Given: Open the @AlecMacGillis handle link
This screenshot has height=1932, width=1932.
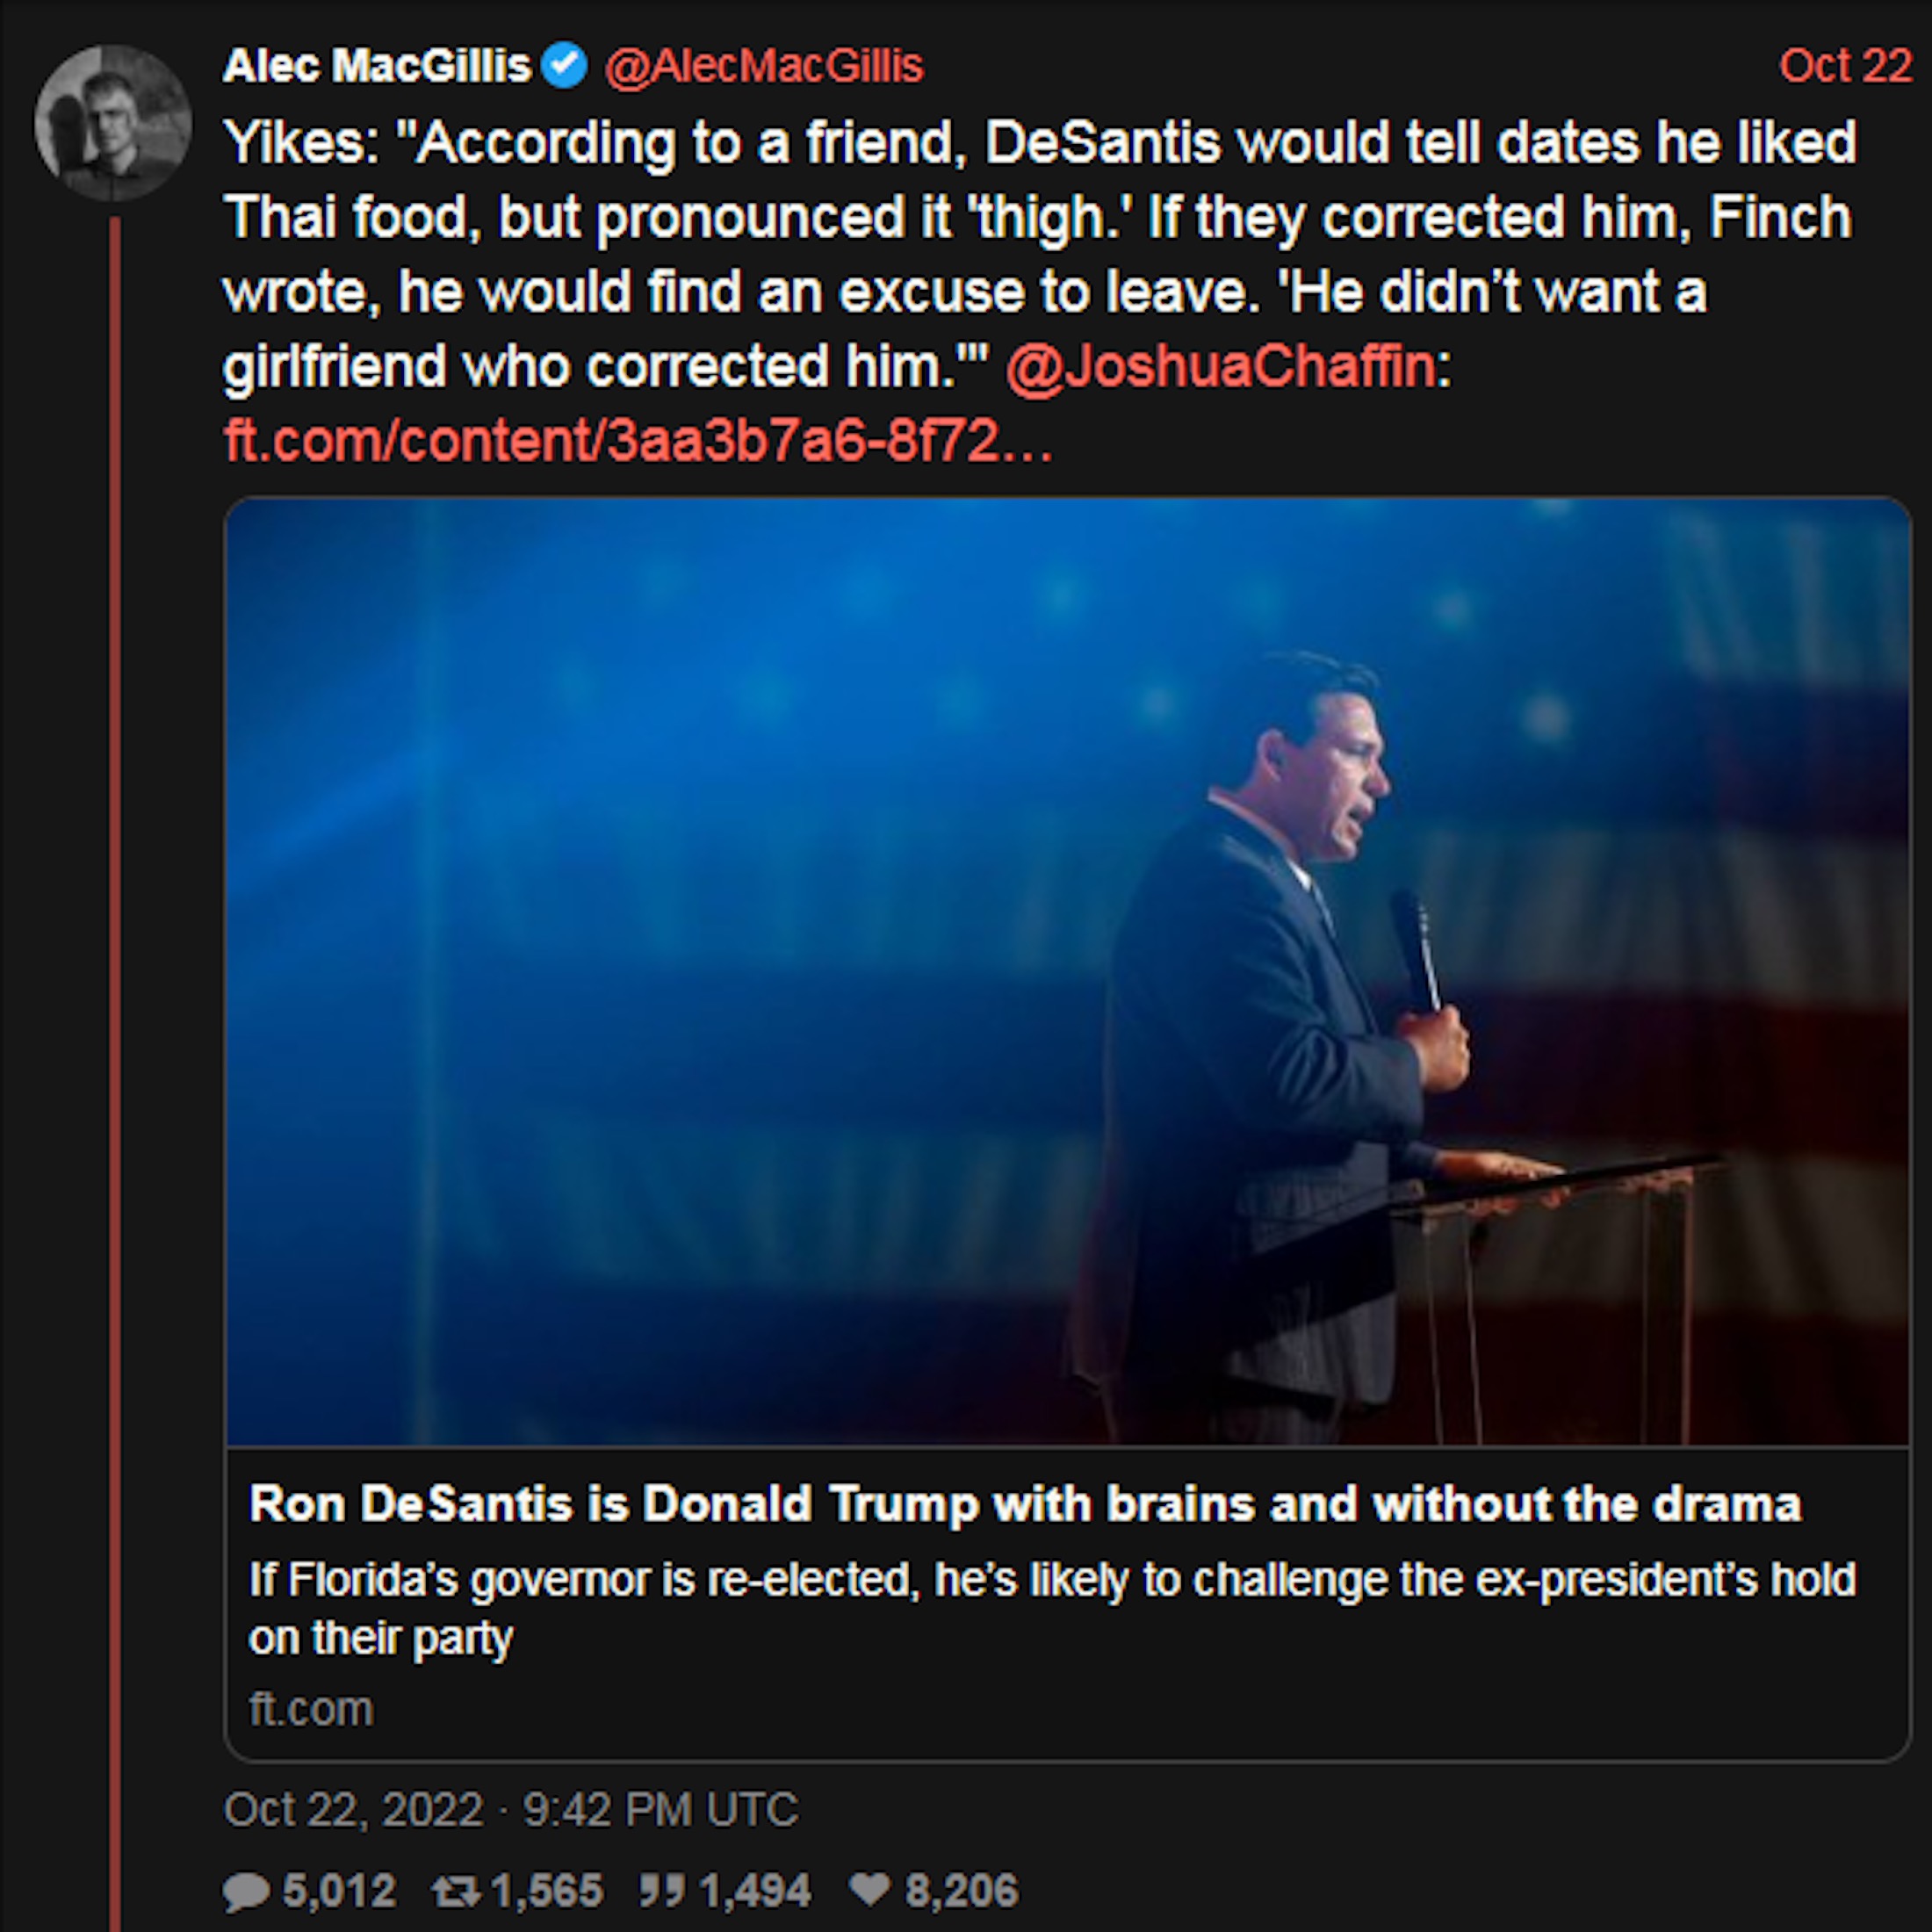Looking at the screenshot, I should click(x=764, y=66).
